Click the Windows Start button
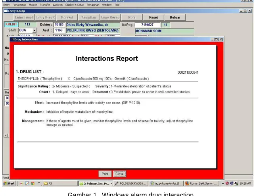Image resolution: width=255 pixels, height=196 pixels. click(9, 183)
